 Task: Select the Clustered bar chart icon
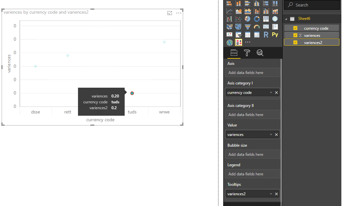[x=248, y=3]
